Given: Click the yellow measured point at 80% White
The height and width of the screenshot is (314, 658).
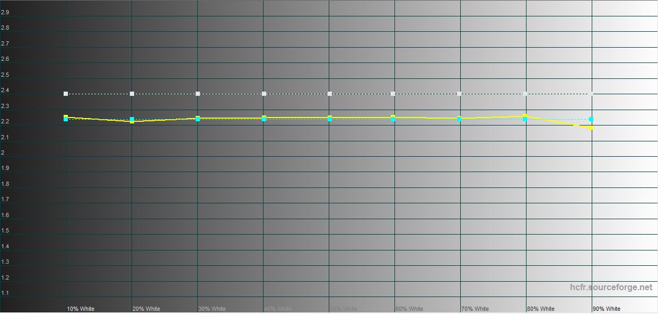Looking at the screenshot, I should tap(525, 115).
